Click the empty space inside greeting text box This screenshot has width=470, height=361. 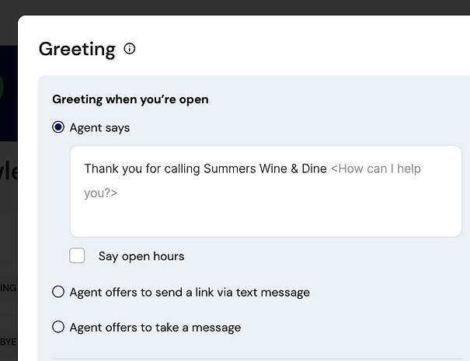pos(266,218)
